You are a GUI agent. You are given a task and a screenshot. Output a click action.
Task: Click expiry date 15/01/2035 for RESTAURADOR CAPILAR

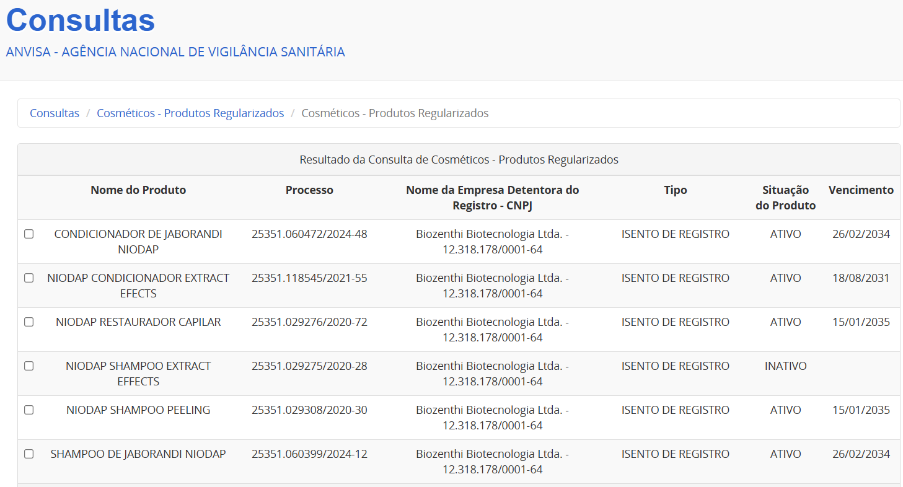(861, 322)
